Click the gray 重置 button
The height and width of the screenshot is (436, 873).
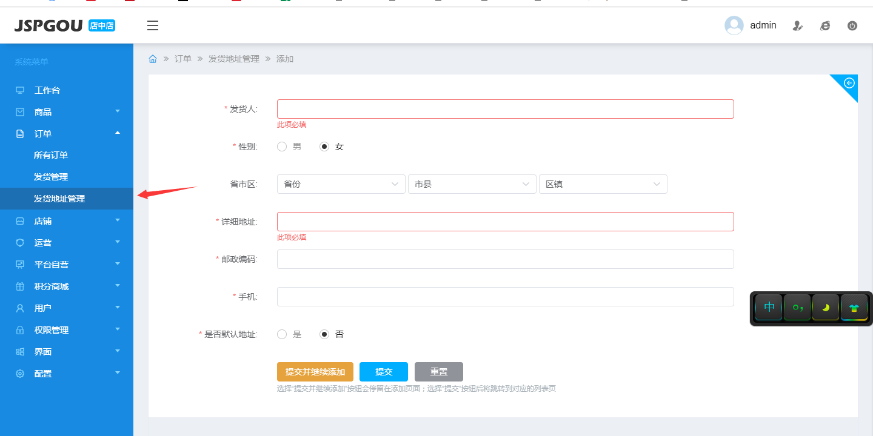tap(438, 372)
